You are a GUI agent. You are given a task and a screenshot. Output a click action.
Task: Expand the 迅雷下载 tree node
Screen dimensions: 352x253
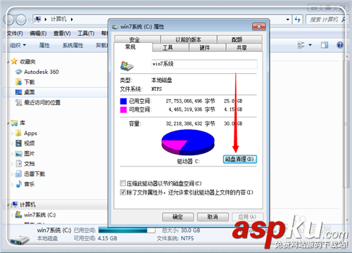tap(13, 174)
